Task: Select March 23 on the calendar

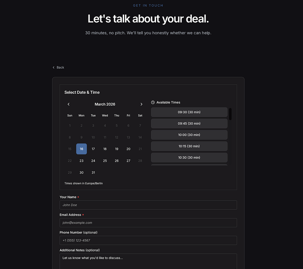Action: pyautogui.click(x=82, y=161)
